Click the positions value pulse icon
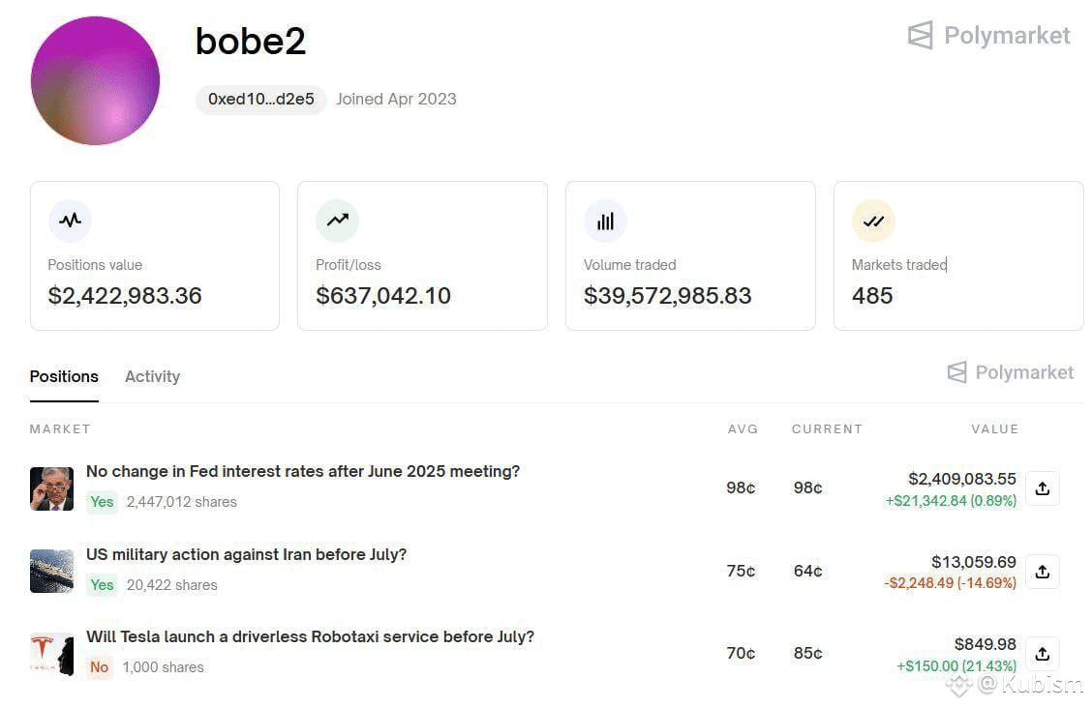1092x708 pixels. [x=70, y=221]
